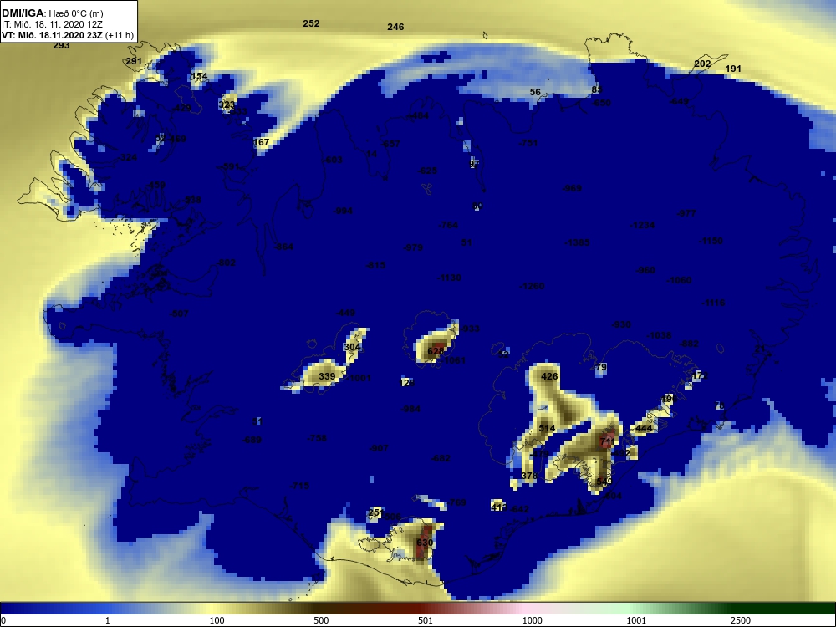Click the '500' label on the color scale
The height and width of the screenshot is (627, 836).
point(321,620)
